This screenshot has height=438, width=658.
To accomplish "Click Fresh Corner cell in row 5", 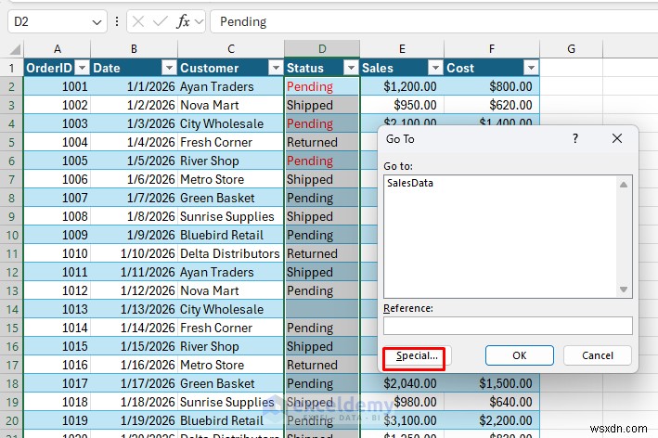I will (x=231, y=142).
